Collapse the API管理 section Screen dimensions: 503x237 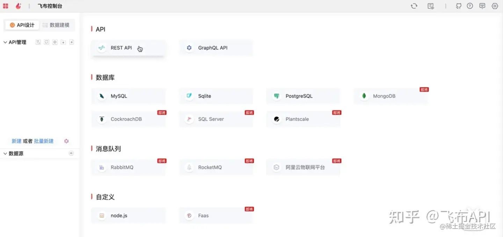(5, 42)
